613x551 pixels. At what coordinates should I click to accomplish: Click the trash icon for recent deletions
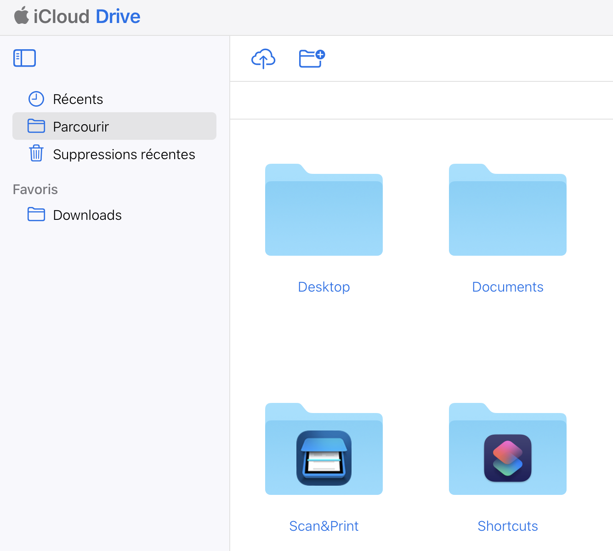(36, 154)
